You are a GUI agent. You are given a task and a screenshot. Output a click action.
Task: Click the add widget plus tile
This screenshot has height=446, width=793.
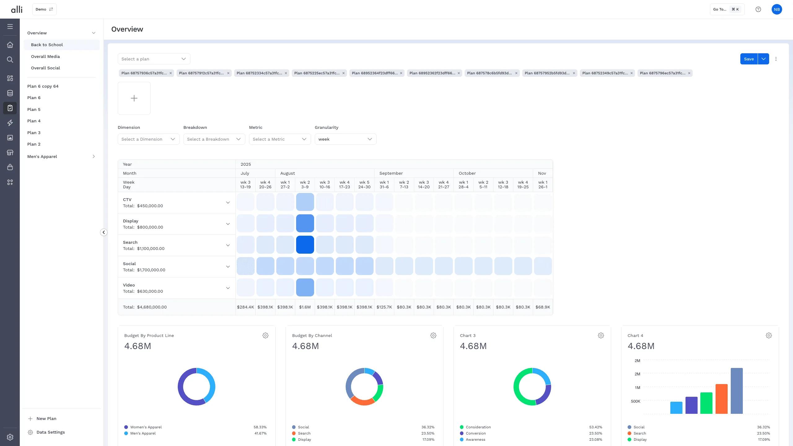click(x=134, y=98)
